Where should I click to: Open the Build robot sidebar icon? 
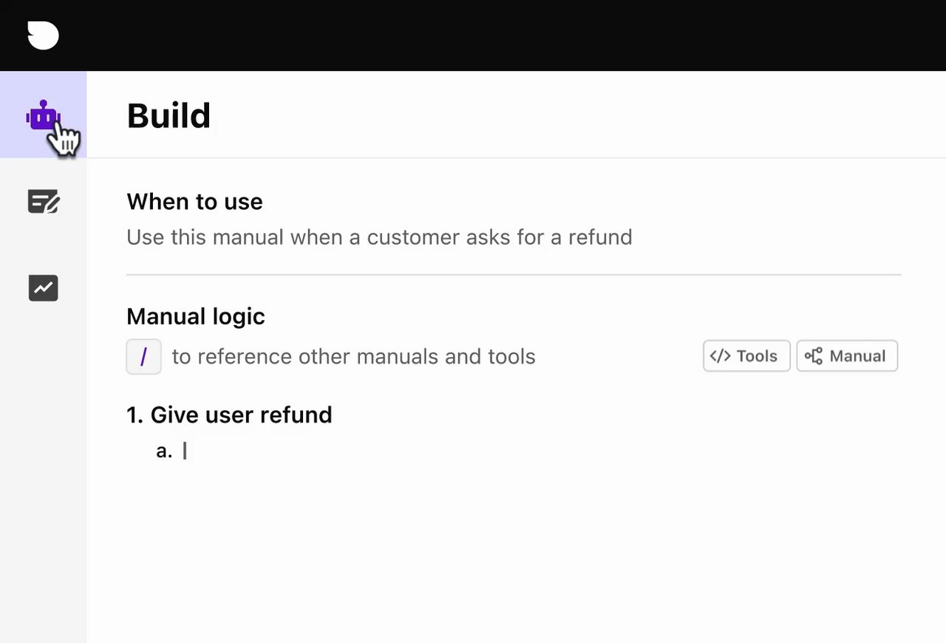pos(43,115)
